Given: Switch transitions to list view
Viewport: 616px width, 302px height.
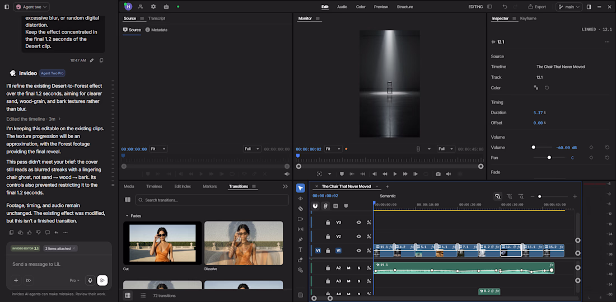Looking at the screenshot, I should tap(143, 295).
